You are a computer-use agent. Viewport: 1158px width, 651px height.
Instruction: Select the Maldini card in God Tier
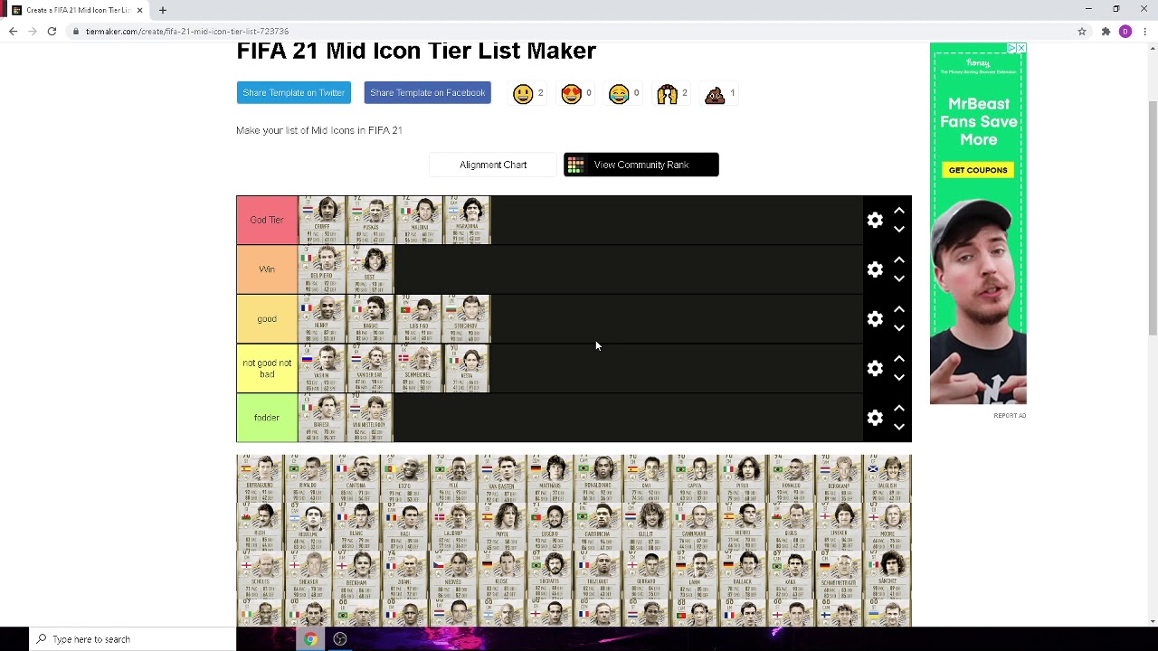(418, 220)
